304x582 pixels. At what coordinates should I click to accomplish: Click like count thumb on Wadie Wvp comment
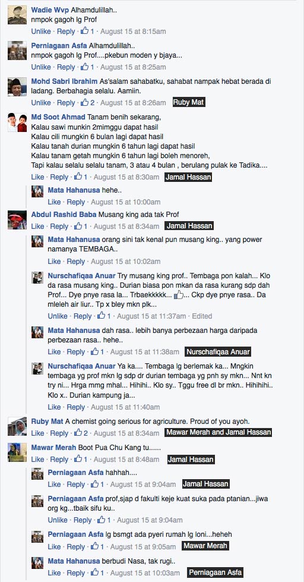[85, 31]
